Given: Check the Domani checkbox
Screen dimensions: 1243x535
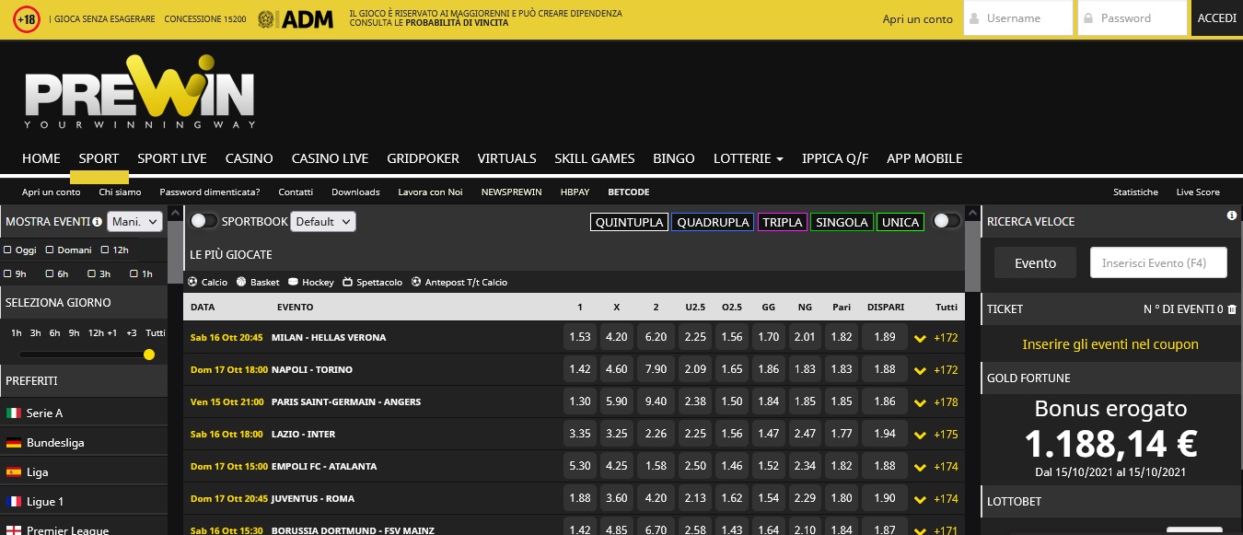Looking at the screenshot, I should point(50,250).
